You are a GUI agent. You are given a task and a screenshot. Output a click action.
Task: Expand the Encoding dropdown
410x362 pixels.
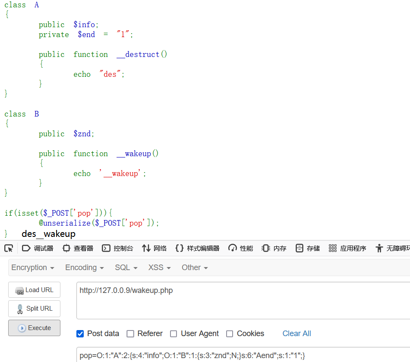point(85,268)
